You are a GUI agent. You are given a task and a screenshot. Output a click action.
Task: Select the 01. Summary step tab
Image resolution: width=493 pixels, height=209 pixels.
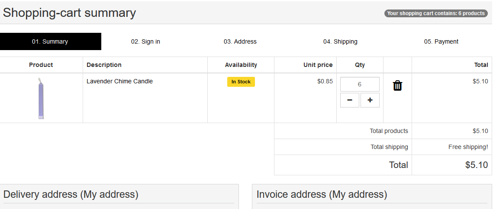50,41
